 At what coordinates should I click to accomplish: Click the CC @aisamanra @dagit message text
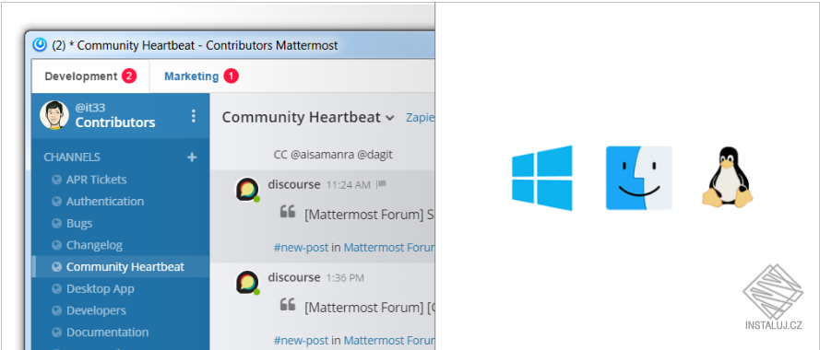coord(333,155)
